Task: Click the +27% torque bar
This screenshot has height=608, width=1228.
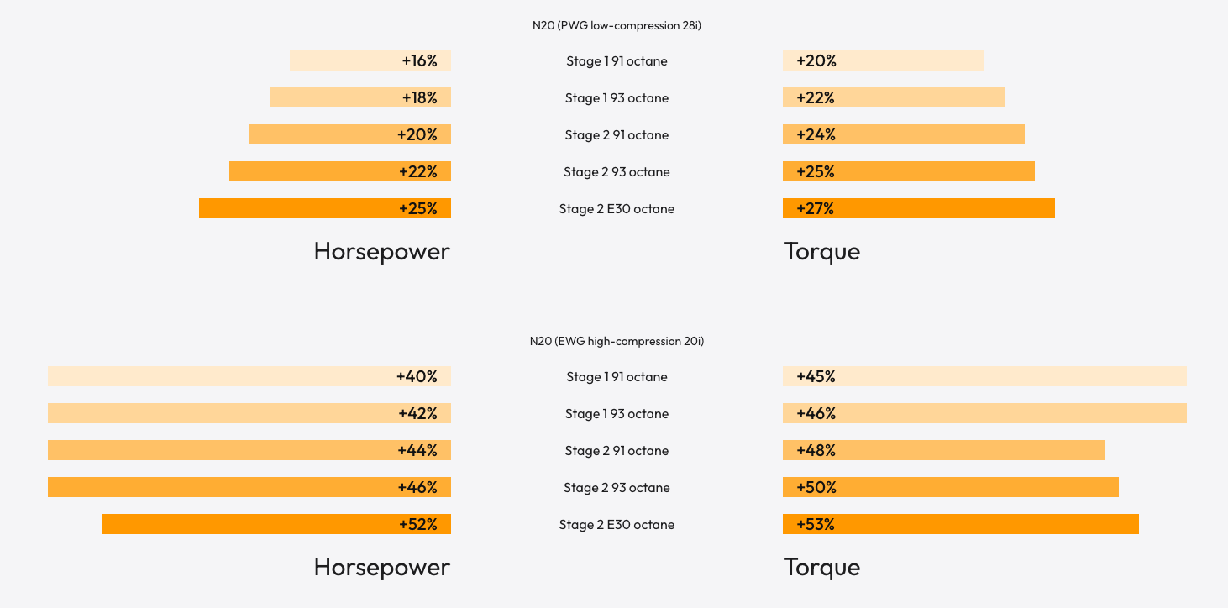Action: coord(918,208)
